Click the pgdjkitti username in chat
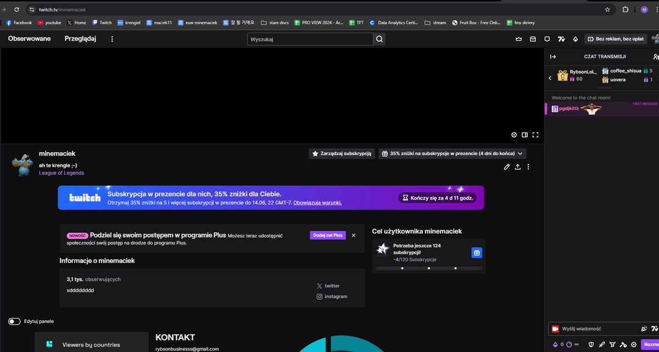Image resolution: width=659 pixels, height=352 pixels. 568,109
